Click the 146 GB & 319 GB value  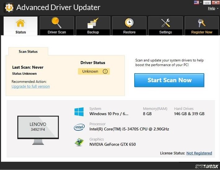pos(189,114)
